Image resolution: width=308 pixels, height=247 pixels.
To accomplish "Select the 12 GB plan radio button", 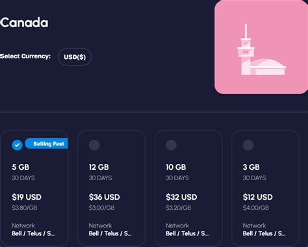I will 94,145.
